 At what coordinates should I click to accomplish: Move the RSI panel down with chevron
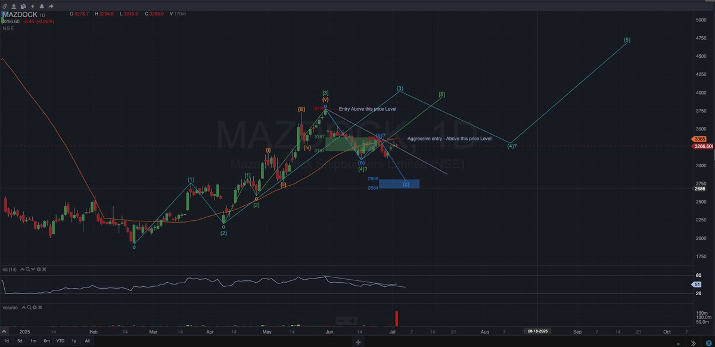[33, 270]
